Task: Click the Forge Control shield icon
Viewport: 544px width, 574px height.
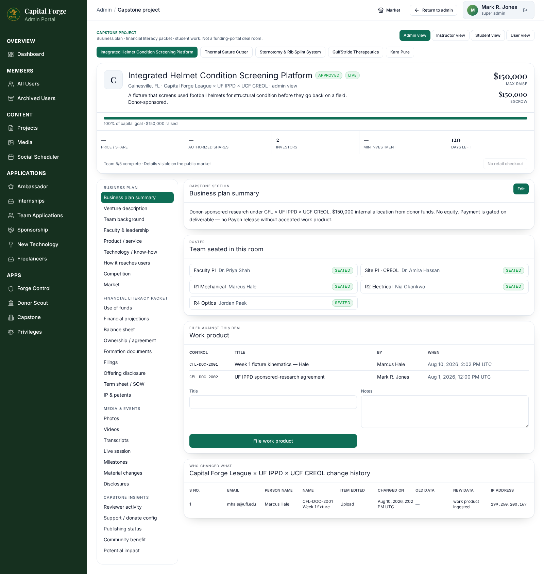Action: pyautogui.click(x=11, y=288)
